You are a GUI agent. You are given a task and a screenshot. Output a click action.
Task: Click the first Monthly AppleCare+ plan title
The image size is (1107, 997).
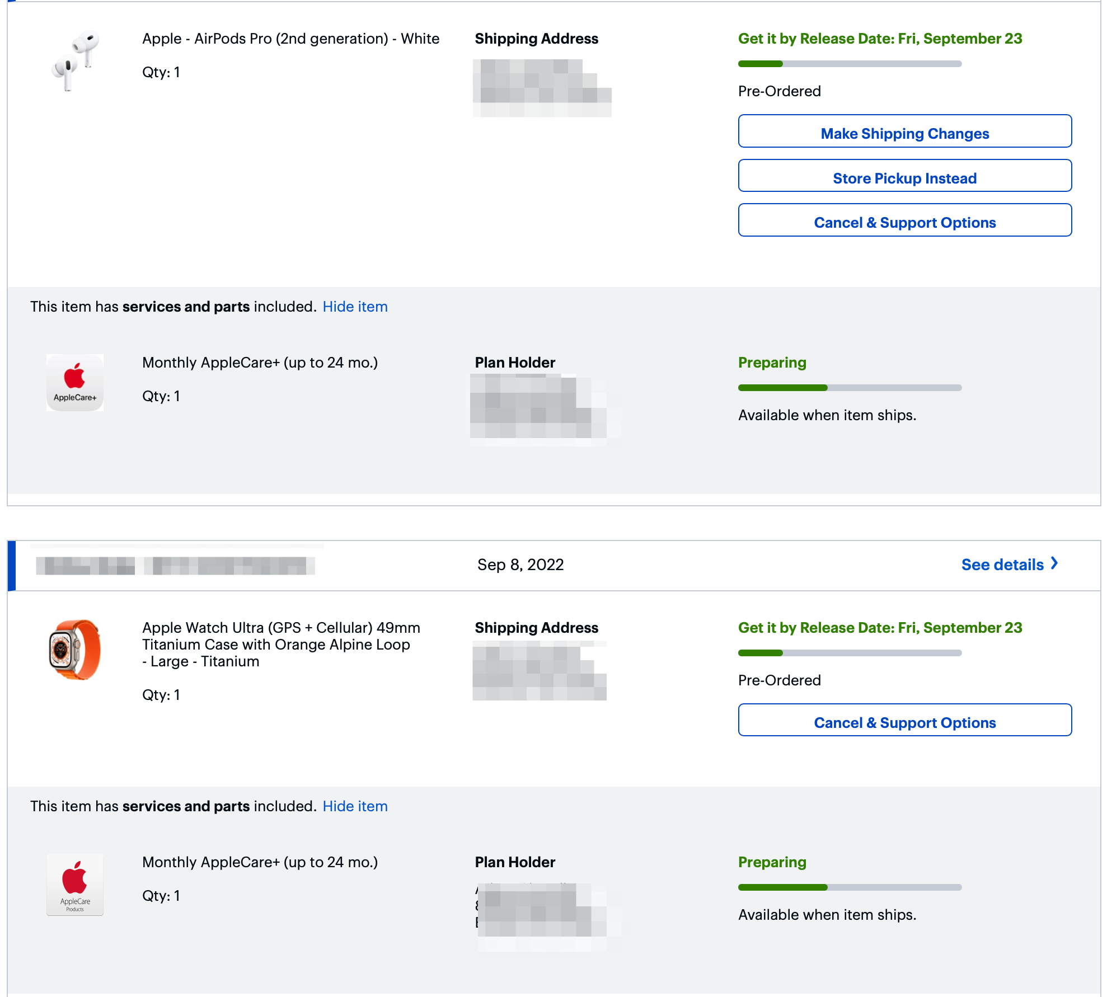(260, 363)
